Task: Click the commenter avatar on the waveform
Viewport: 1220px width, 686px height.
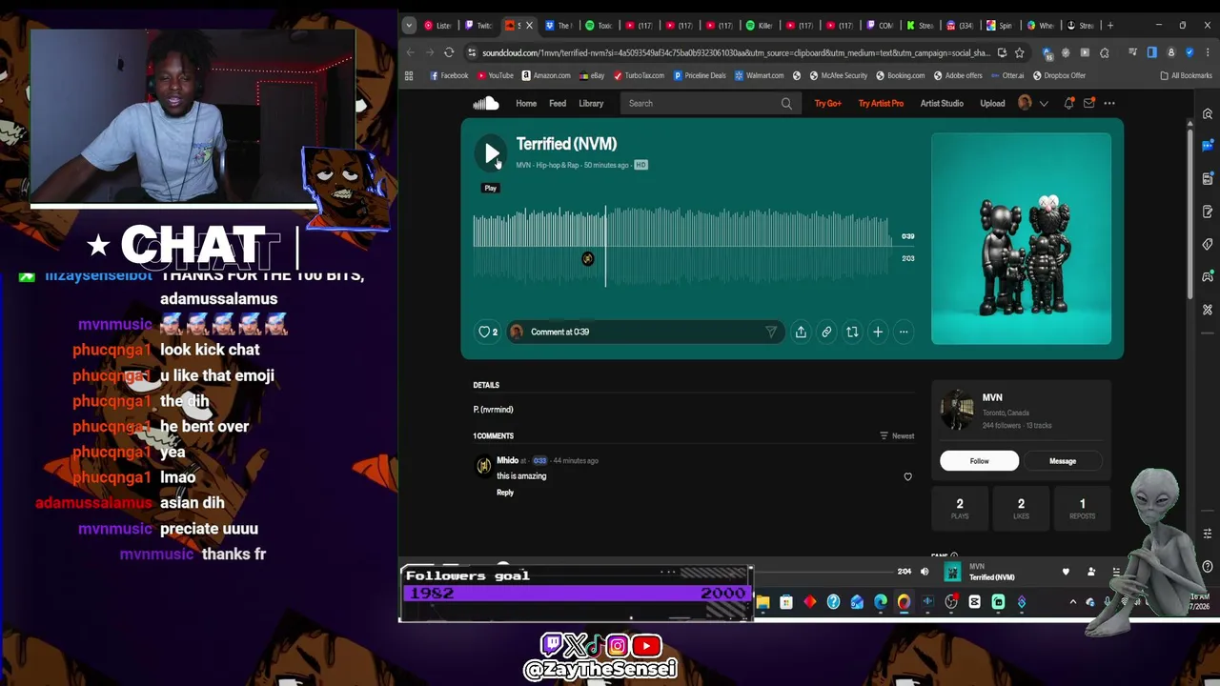Action: point(587,258)
